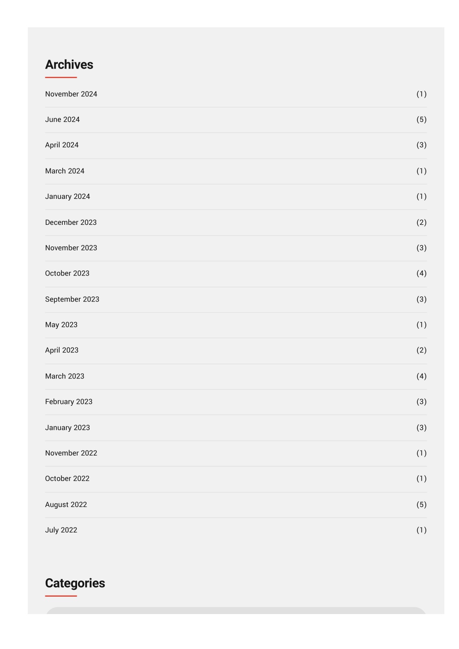
Task: Go to March 2023 archive
Action: (x=65, y=376)
